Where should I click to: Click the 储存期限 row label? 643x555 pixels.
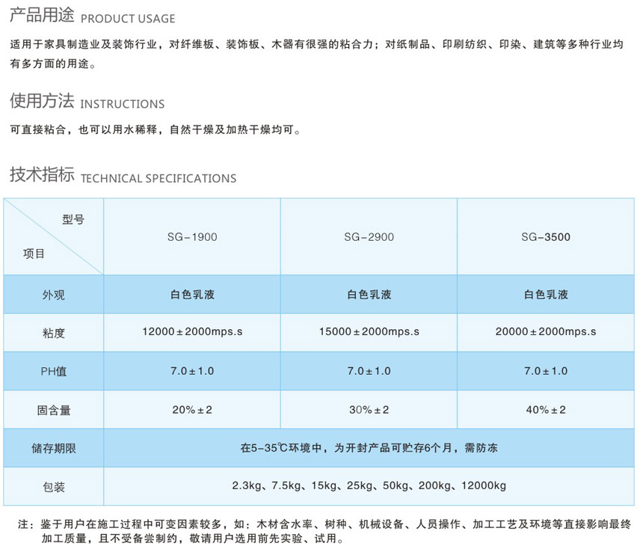pyautogui.click(x=53, y=448)
